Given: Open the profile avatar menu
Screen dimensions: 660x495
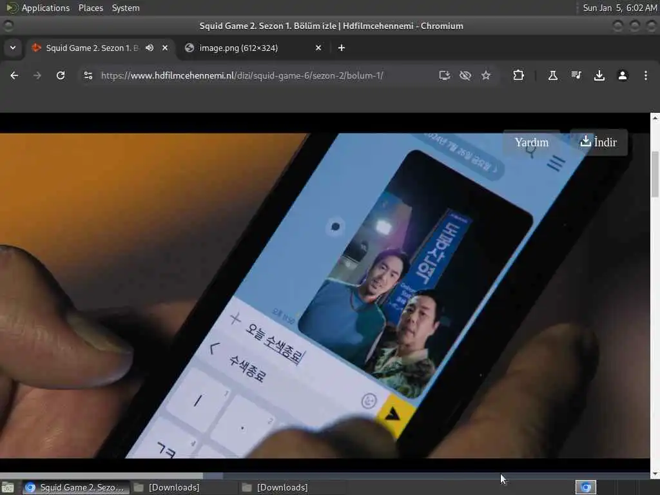Looking at the screenshot, I should [x=623, y=75].
